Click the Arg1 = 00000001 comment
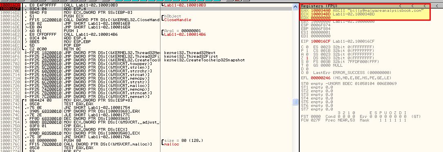 coord(182,31)
